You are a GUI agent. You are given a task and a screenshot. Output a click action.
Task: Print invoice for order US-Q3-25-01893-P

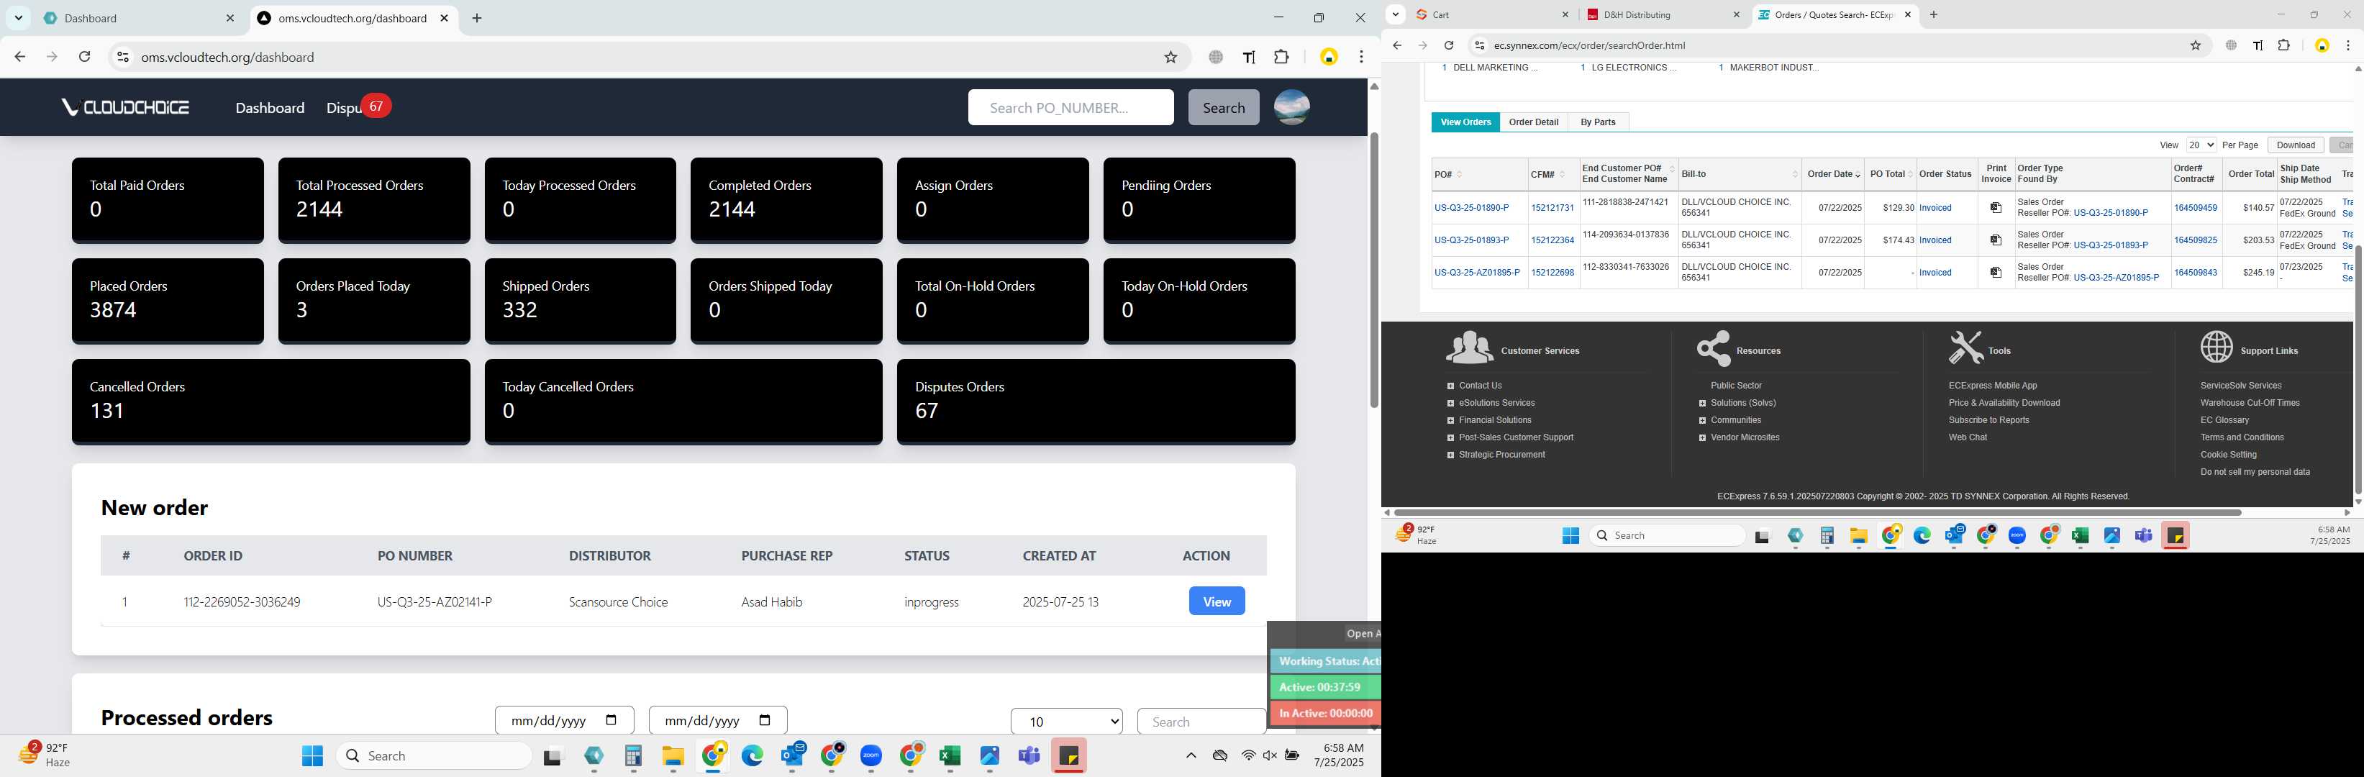pos(1995,240)
